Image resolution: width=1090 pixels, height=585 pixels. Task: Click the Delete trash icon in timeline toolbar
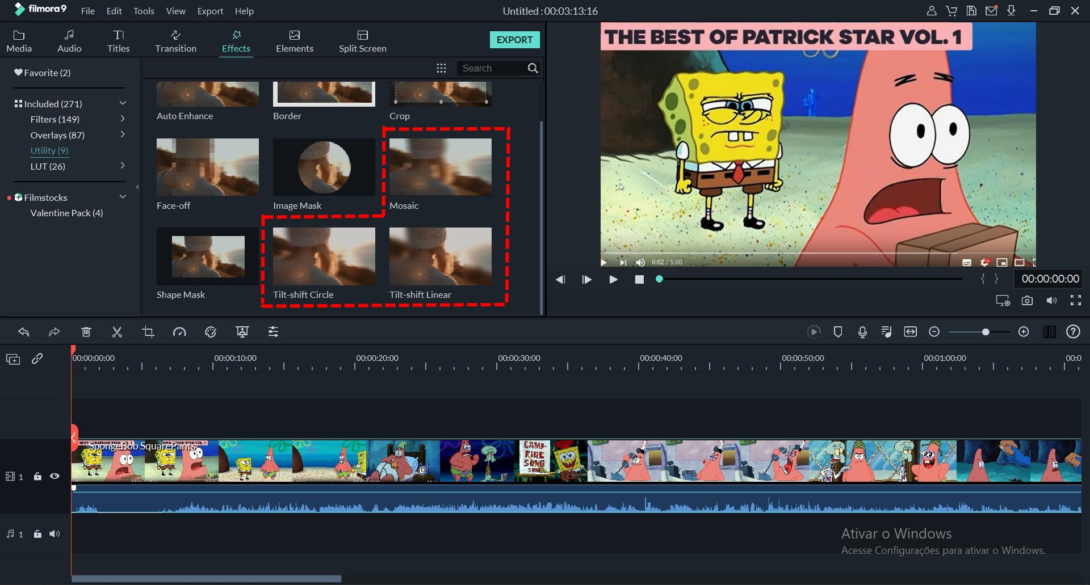pyautogui.click(x=86, y=332)
